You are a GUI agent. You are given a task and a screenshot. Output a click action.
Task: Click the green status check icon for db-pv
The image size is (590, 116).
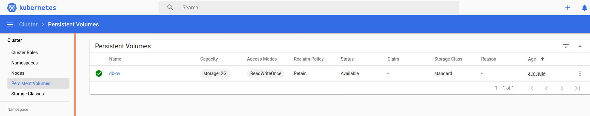coord(99,73)
